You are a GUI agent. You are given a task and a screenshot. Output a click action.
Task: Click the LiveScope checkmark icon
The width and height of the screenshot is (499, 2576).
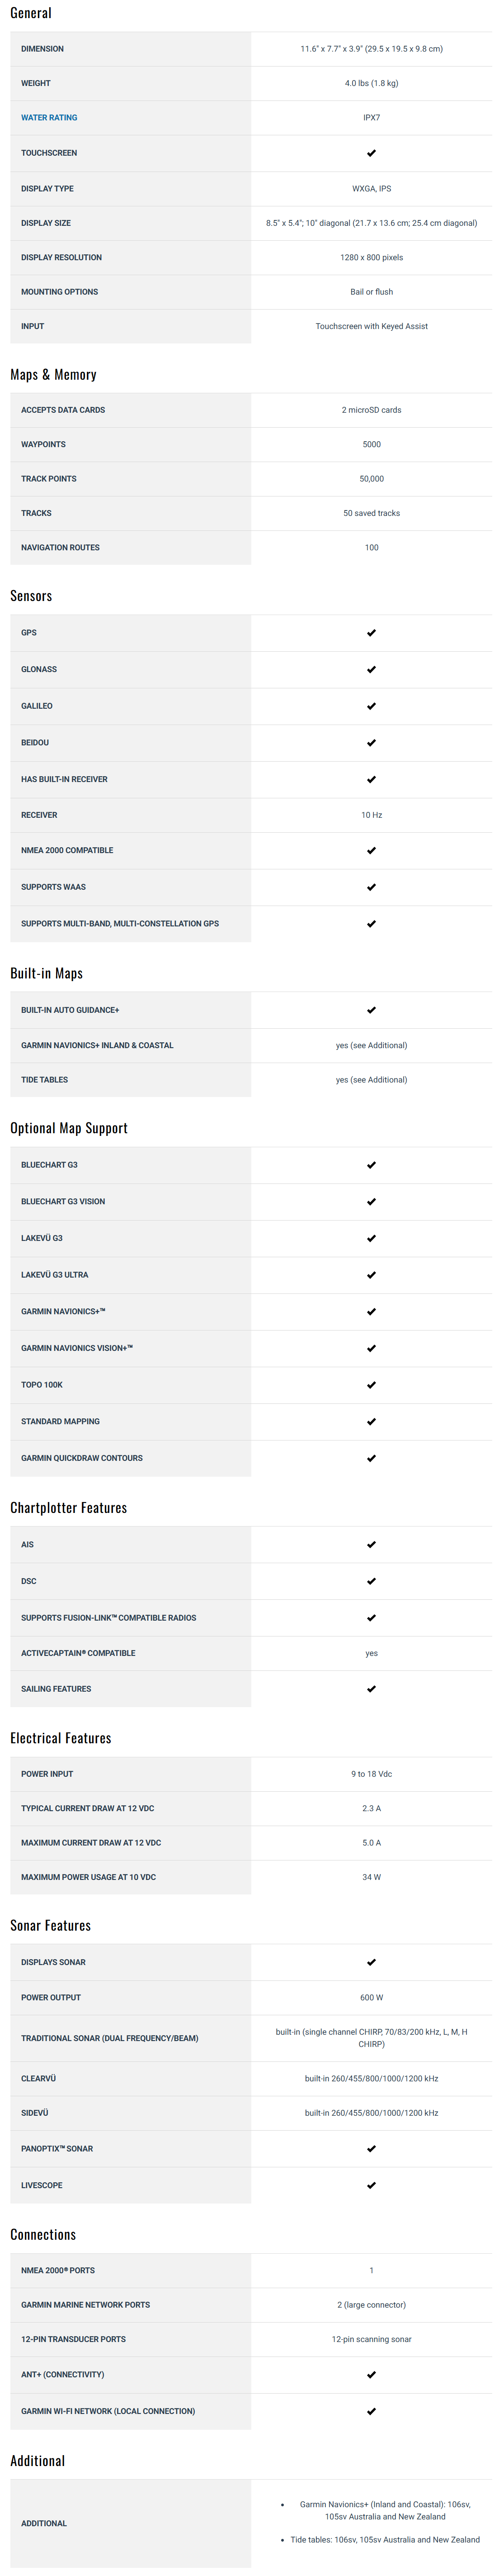point(371,2185)
